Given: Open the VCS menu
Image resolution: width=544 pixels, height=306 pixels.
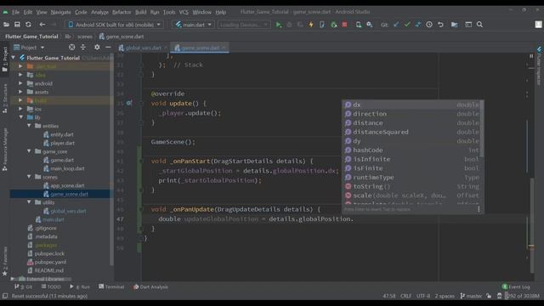Looking at the screenshot, I should (184, 12).
